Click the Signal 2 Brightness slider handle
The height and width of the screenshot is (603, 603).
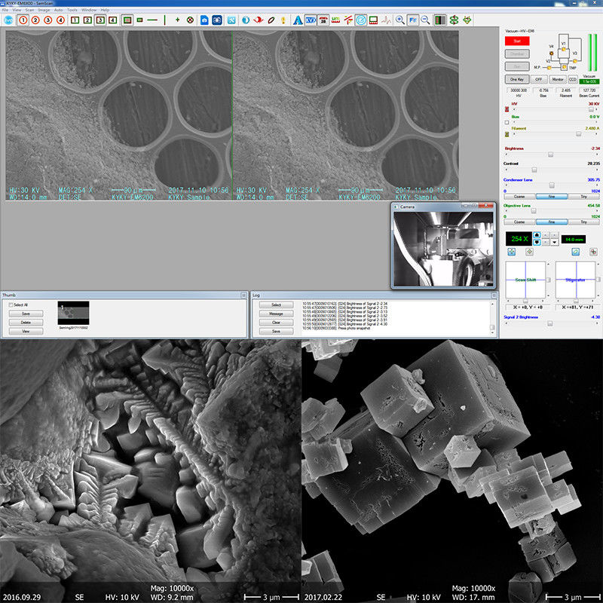click(x=550, y=323)
